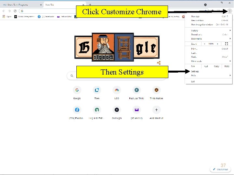
Task: Expand the History submenu
Action: pos(209,30)
